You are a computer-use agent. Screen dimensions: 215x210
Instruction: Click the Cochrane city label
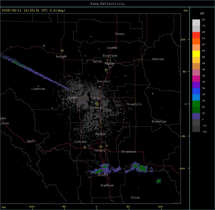point(80,142)
